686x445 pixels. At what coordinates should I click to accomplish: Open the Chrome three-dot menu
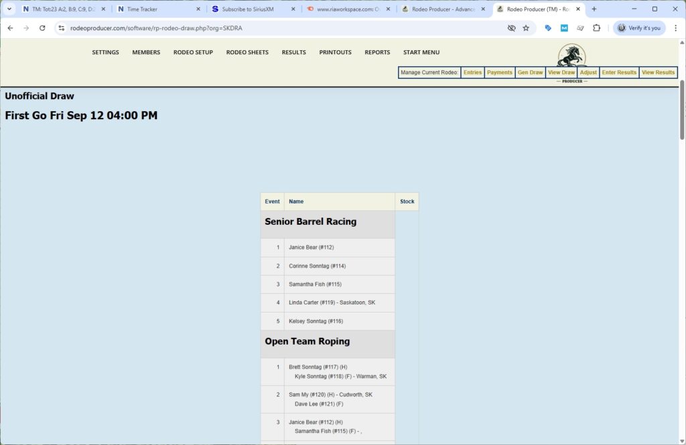675,28
